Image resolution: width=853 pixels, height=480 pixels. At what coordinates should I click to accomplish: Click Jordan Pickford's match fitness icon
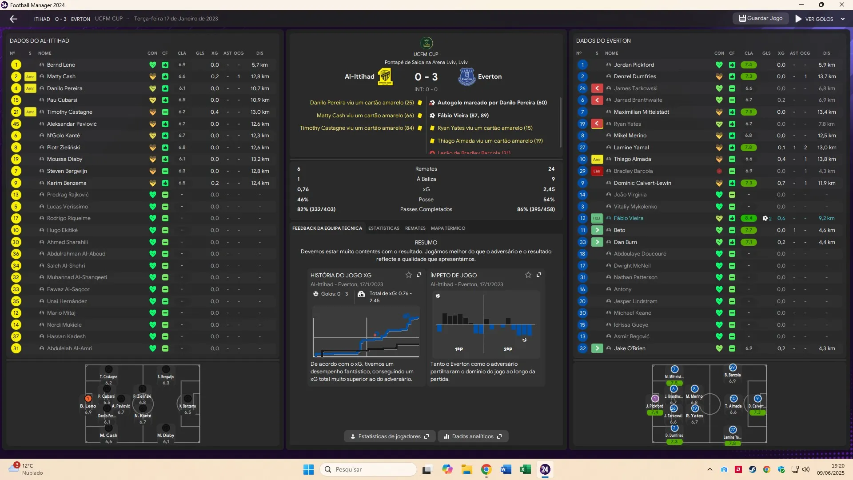[732, 65]
